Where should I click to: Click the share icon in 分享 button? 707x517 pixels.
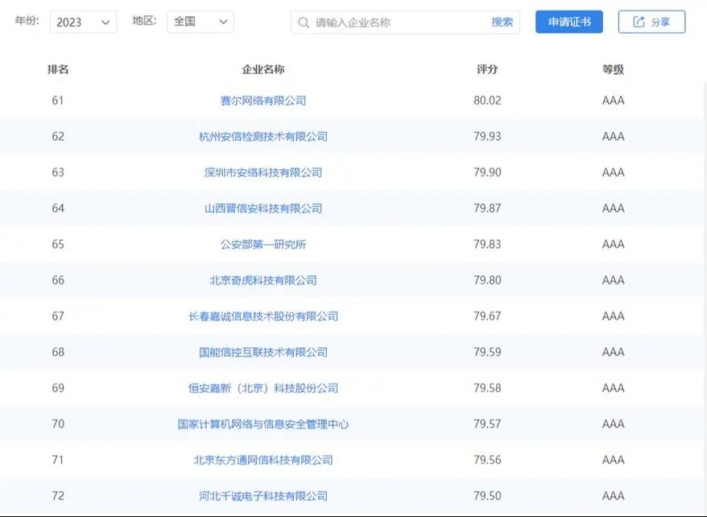(639, 22)
